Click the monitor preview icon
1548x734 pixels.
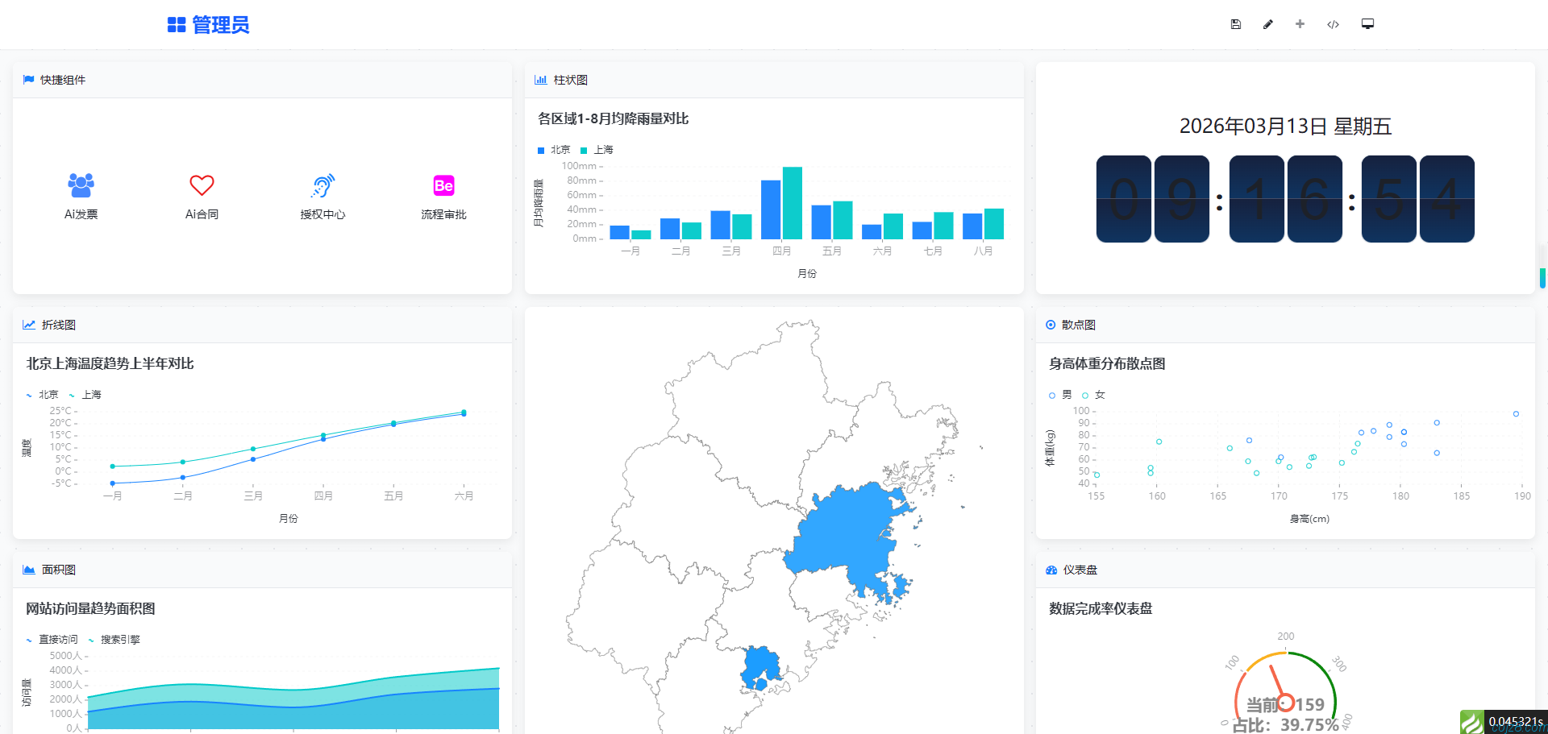tap(1367, 24)
